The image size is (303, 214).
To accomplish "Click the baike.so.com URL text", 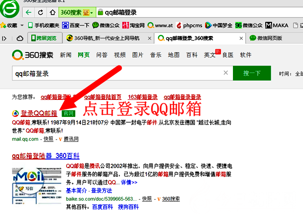I will tap(101, 199).
